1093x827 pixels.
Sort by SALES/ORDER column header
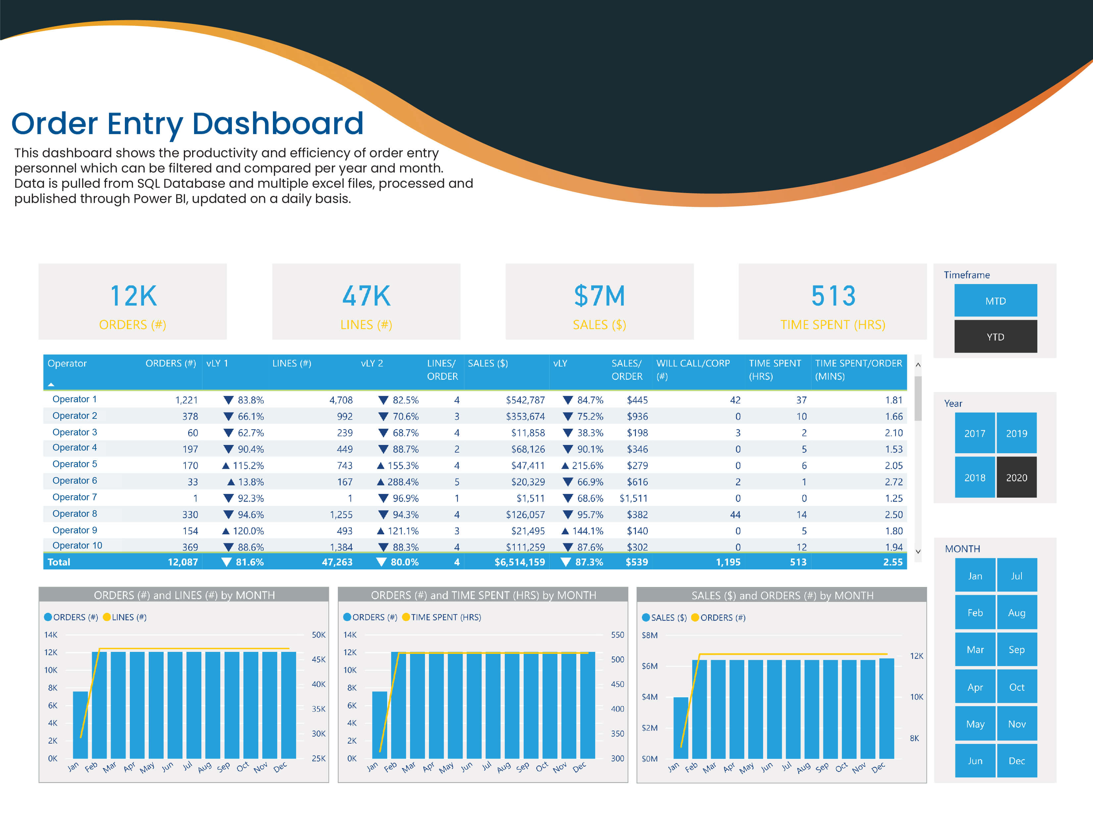point(627,369)
